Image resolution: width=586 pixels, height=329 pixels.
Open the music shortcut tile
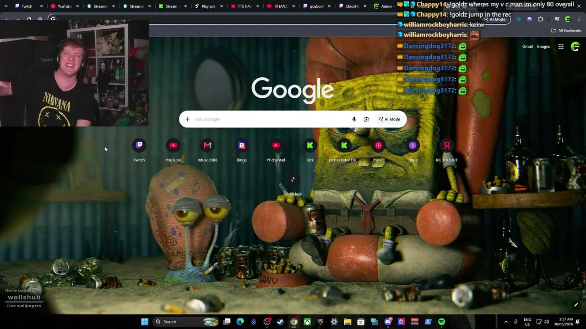[x=378, y=151]
